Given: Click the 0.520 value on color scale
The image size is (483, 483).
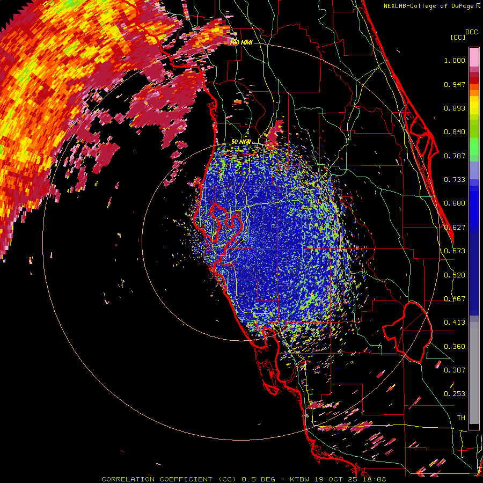Looking at the screenshot, I should click(x=455, y=275).
